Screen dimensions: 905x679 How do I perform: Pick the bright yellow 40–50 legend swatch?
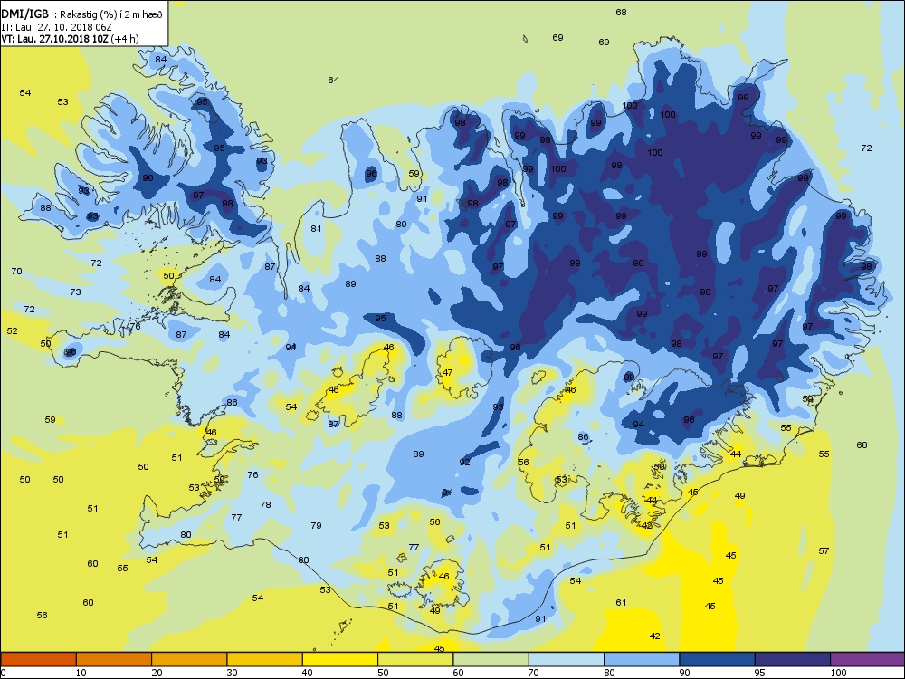340,659
